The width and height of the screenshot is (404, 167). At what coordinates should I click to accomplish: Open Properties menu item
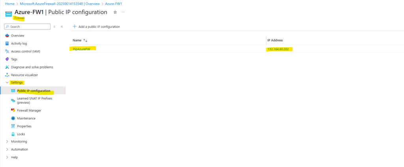click(x=24, y=126)
